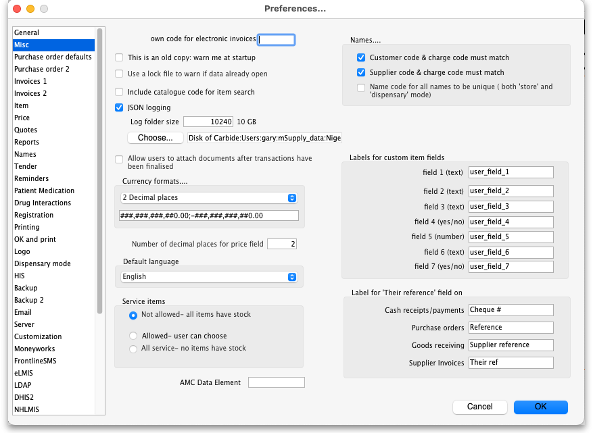Uncheck the JSON logging checkbox
The height and width of the screenshot is (433, 593).
[x=119, y=107]
